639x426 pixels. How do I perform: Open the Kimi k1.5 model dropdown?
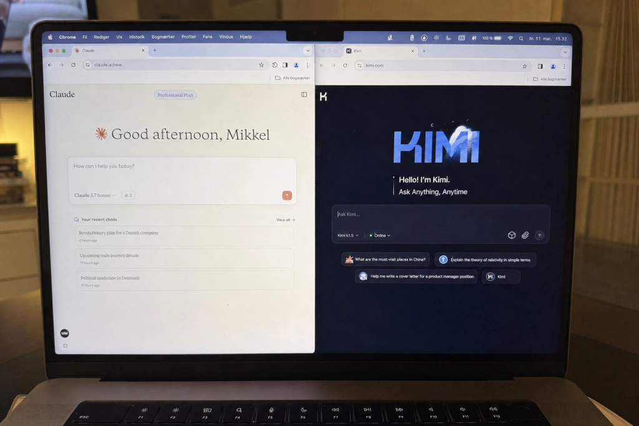348,235
